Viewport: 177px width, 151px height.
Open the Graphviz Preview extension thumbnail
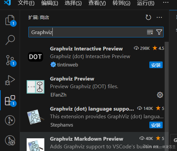35,87
